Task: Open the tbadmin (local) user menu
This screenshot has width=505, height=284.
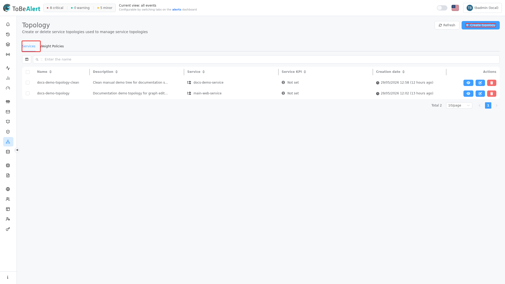Action: tap(482, 8)
